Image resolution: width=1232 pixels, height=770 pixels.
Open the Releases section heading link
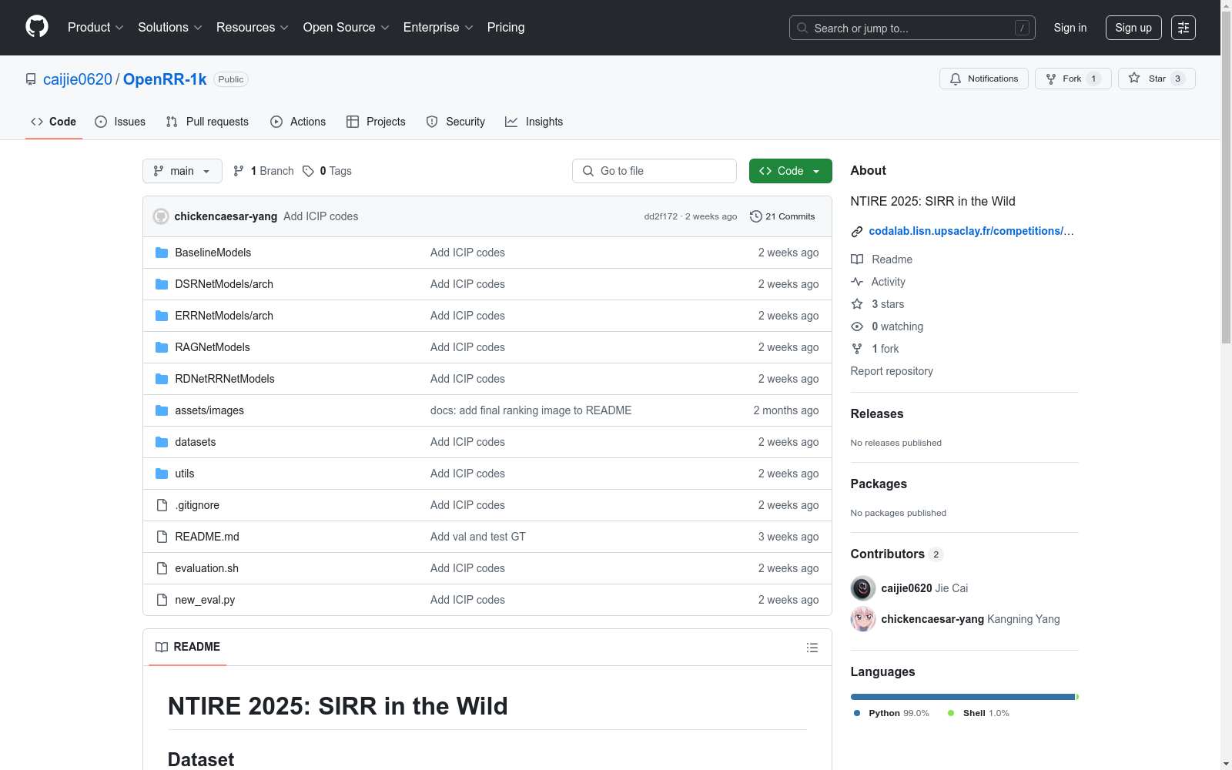877,413
